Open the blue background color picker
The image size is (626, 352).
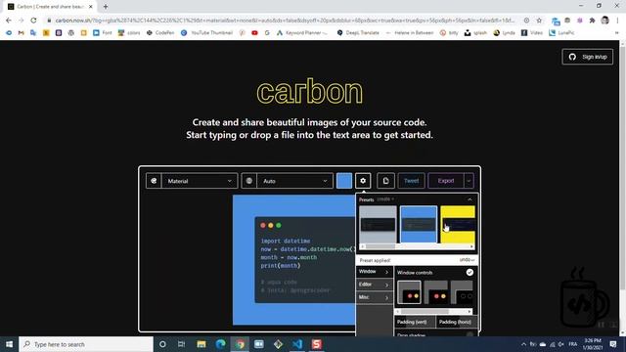344,181
